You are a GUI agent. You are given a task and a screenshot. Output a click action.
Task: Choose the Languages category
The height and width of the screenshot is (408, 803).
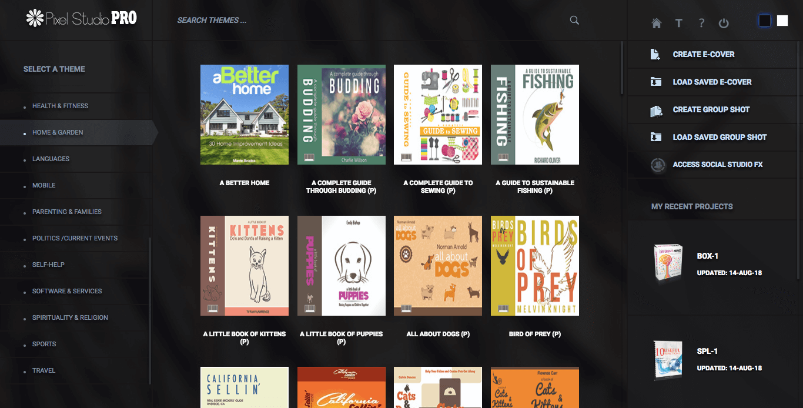51,159
